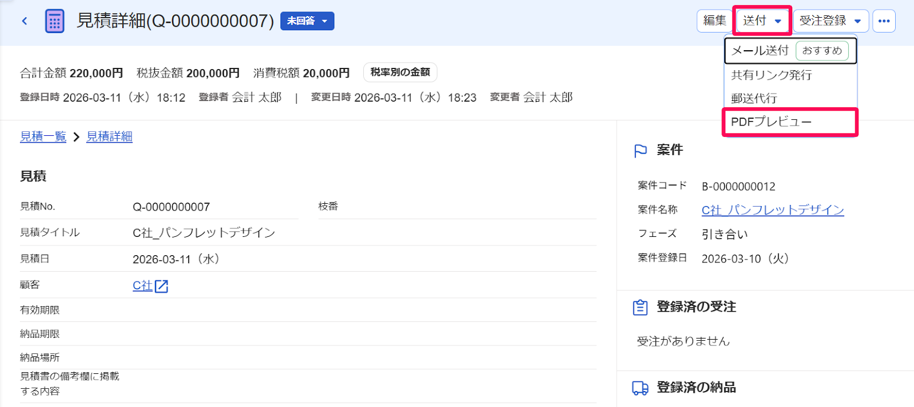Click the 編集 edit button
The height and width of the screenshot is (407, 914).
click(714, 21)
